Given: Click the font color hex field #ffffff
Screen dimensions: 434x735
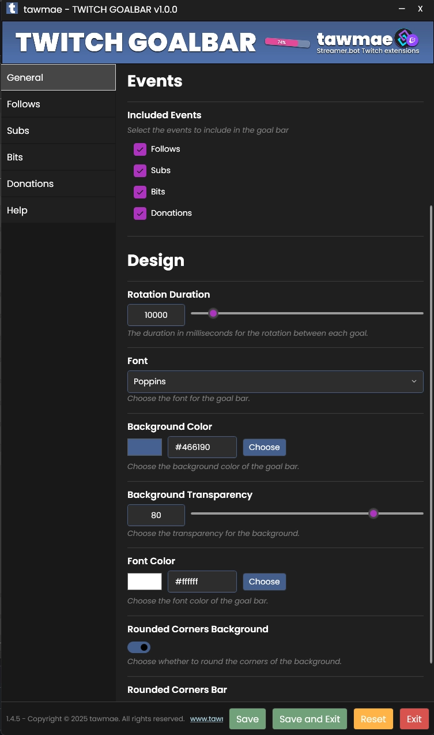Looking at the screenshot, I should pos(202,582).
